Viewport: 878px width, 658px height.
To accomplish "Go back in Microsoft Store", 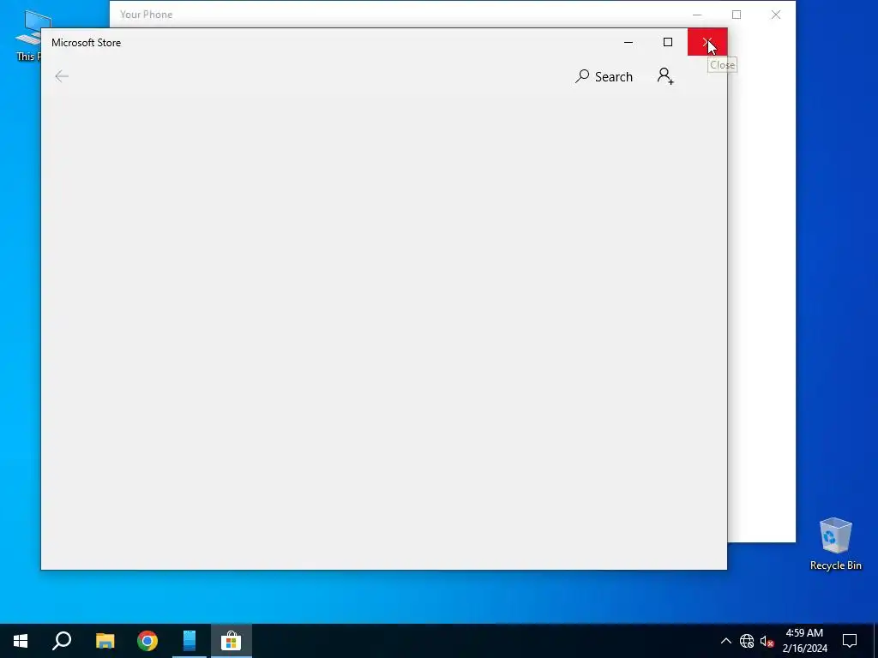I will [62, 76].
